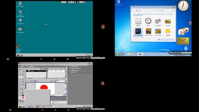Open Recycle Bin on Windows 95 desktop
Screen dimensions: 199x112
pyautogui.click(x=20, y=21)
